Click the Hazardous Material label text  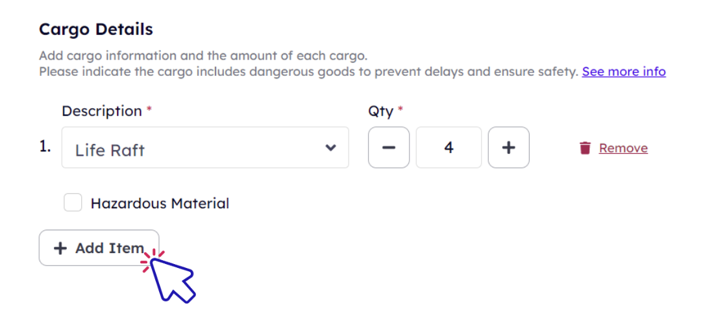160,204
